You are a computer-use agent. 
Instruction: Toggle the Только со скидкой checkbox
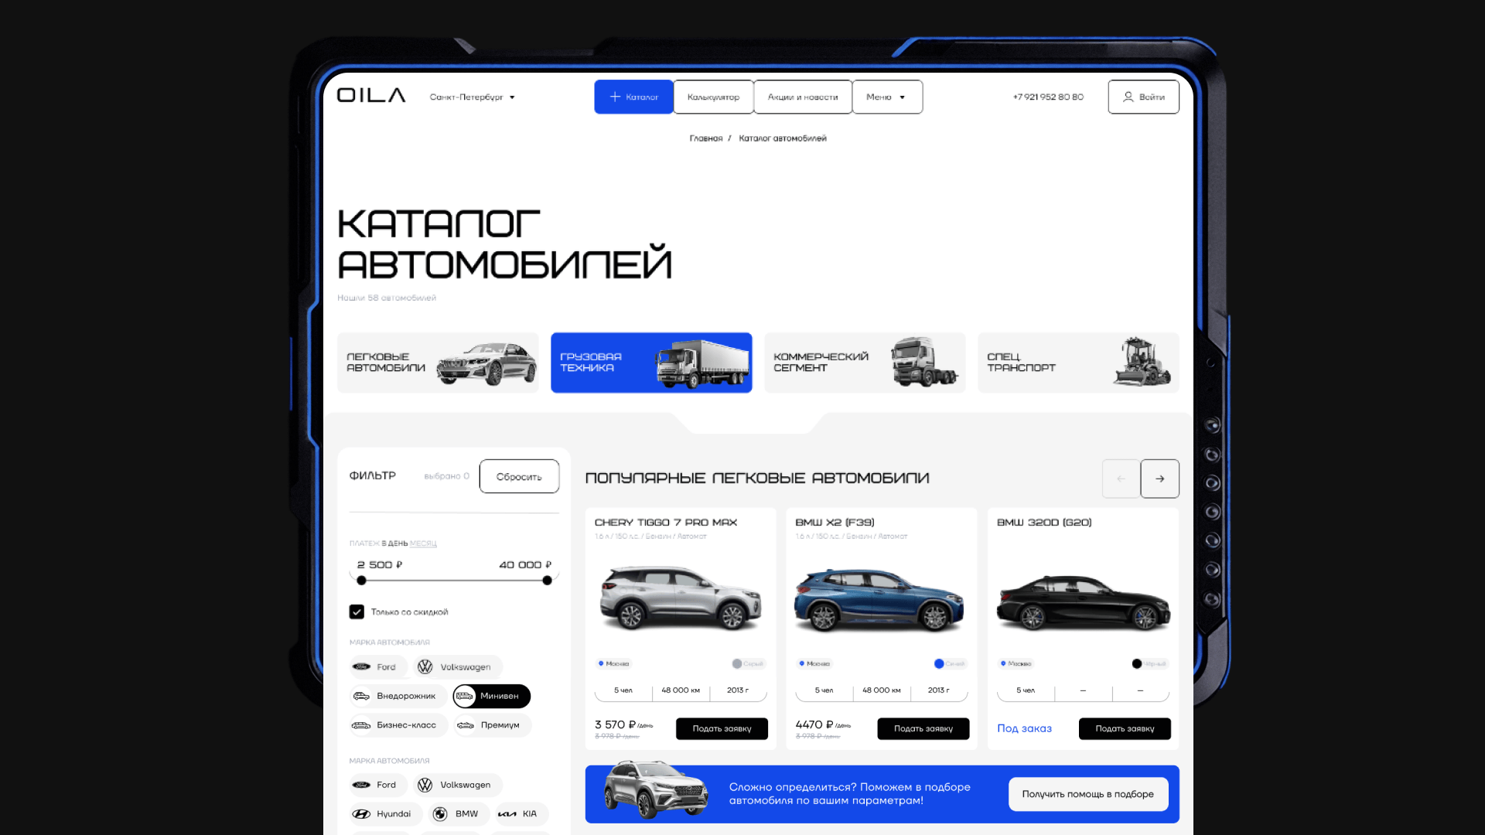pyautogui.click(x=357, y=612)
